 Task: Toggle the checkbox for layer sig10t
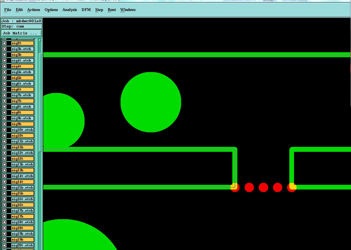[x=4, y=136]
